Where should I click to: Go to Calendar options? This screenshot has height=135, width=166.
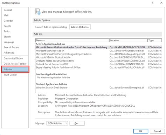[8, 21]
